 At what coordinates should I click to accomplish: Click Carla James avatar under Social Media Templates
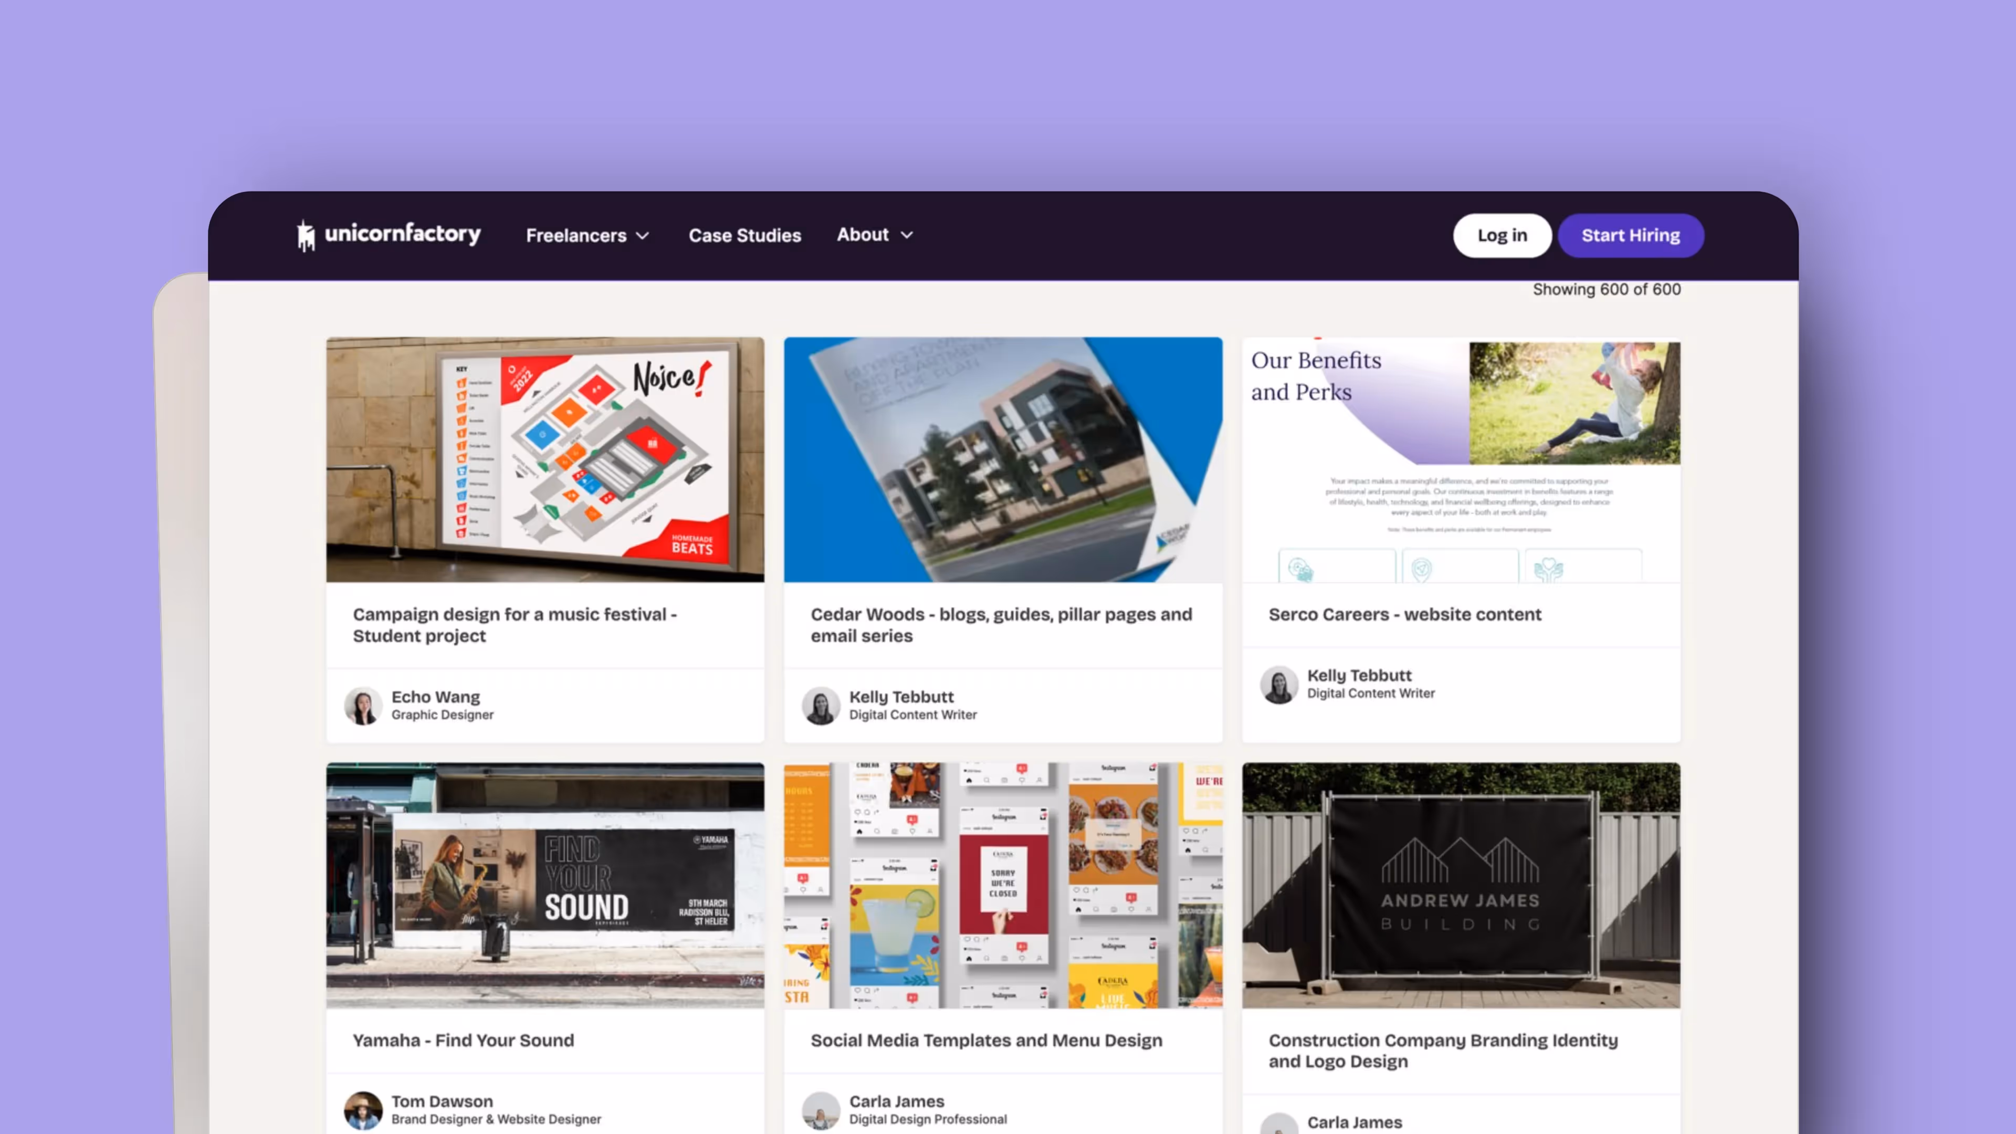tap(821, 1110)
